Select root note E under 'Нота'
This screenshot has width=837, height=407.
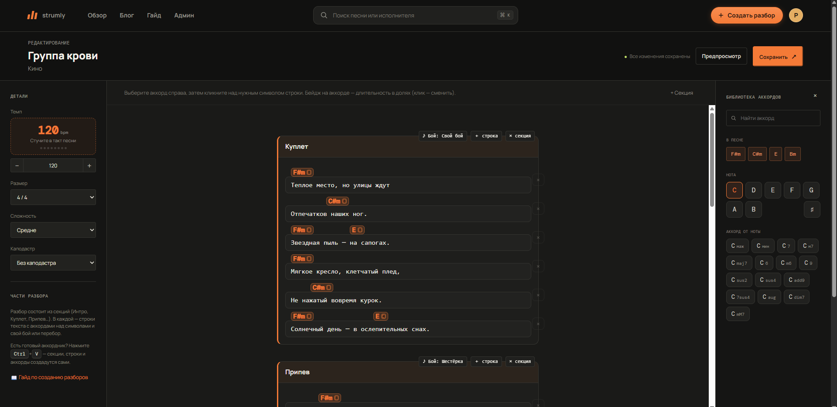(x=773, y=190)
